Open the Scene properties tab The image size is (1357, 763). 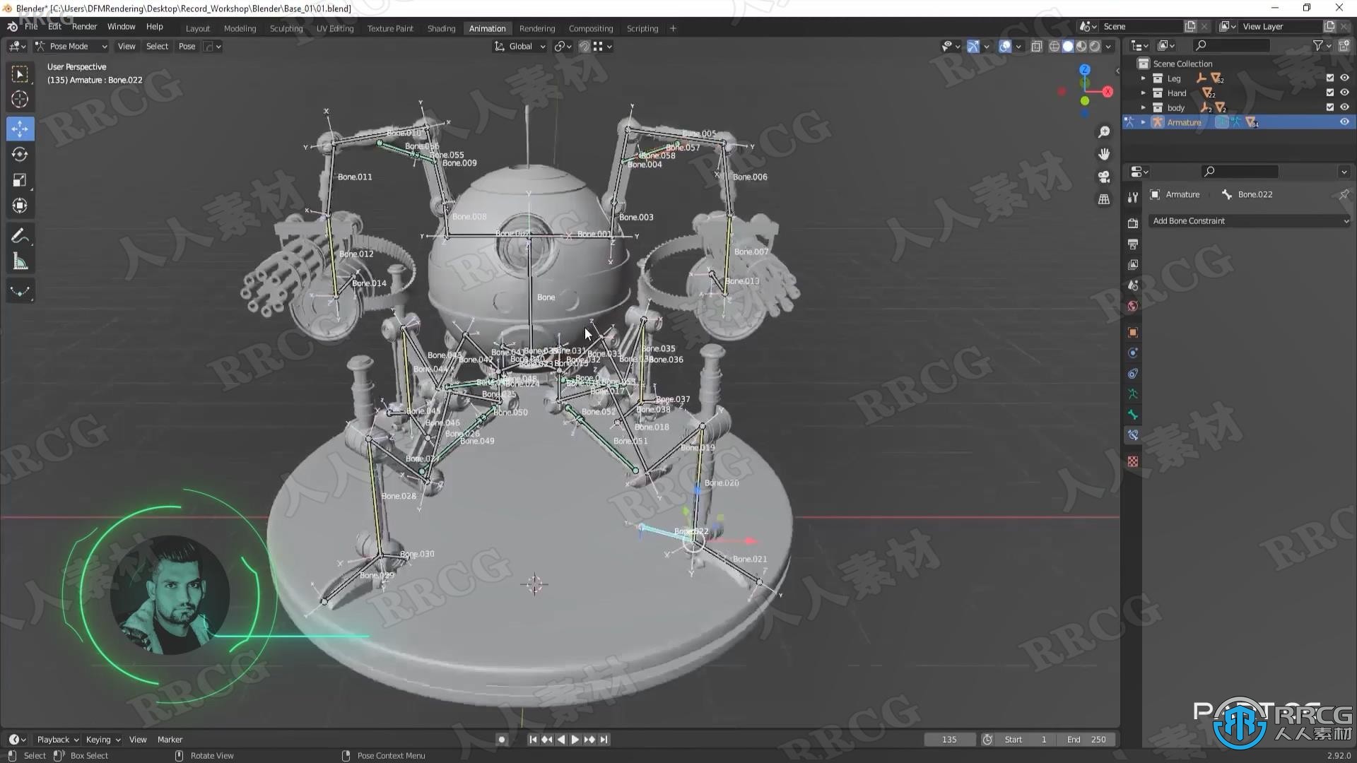pyautogui.click(x=1133, y=285)
